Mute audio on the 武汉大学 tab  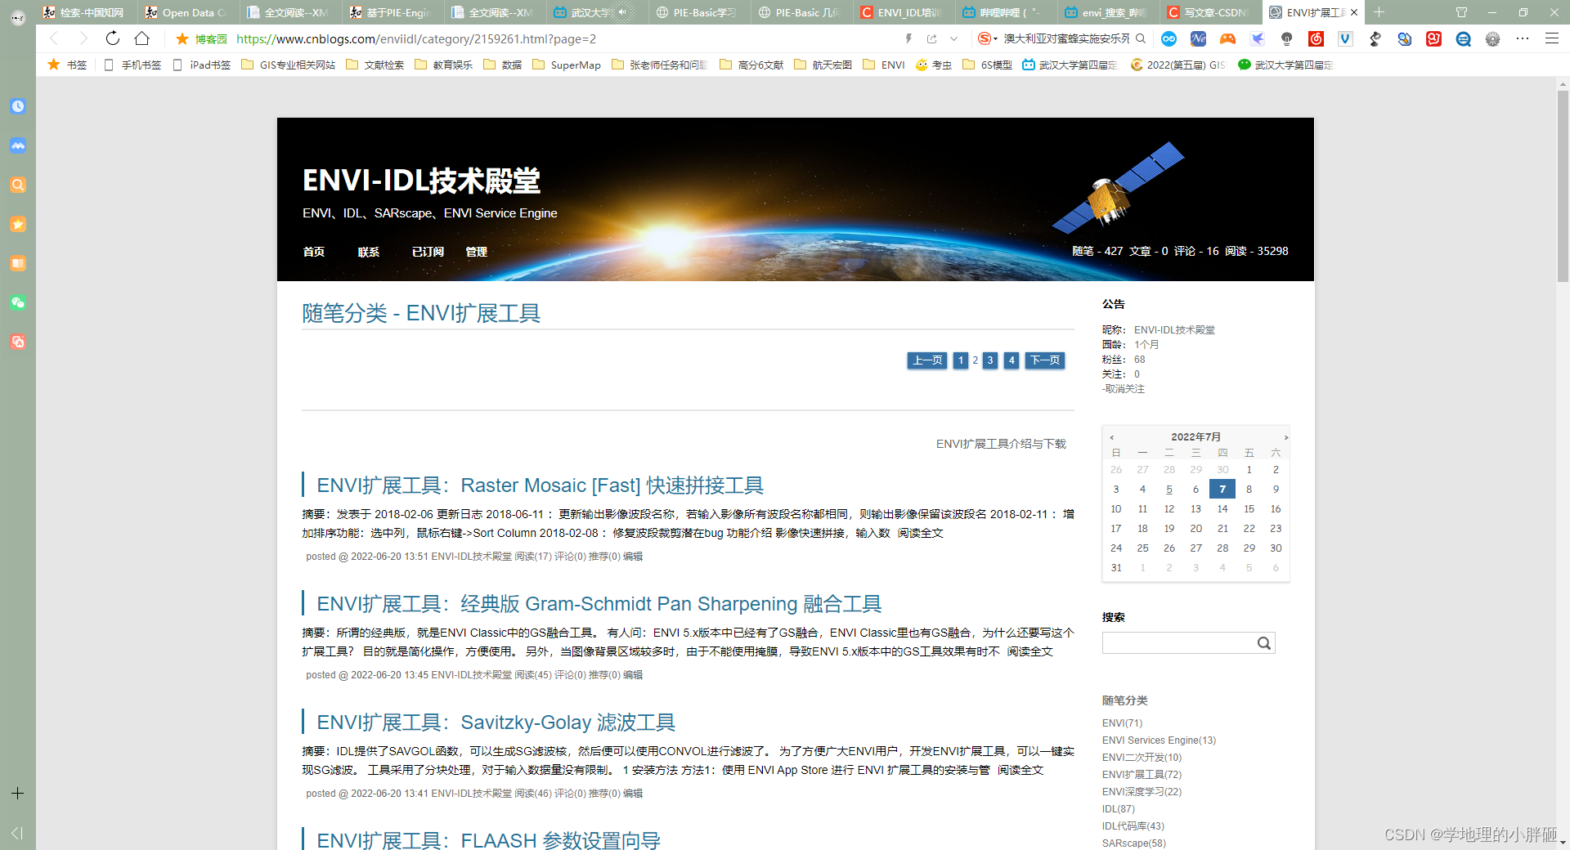(x=622, y=12)
